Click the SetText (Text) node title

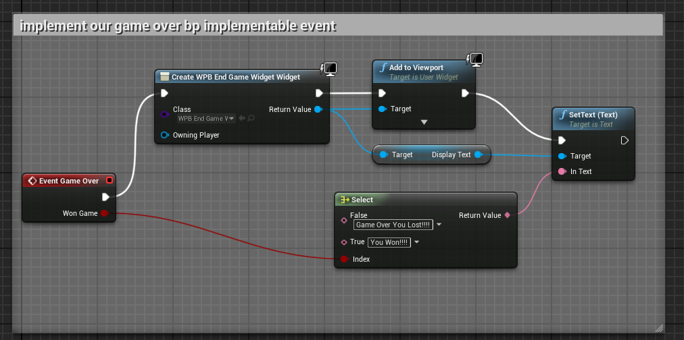593,115
